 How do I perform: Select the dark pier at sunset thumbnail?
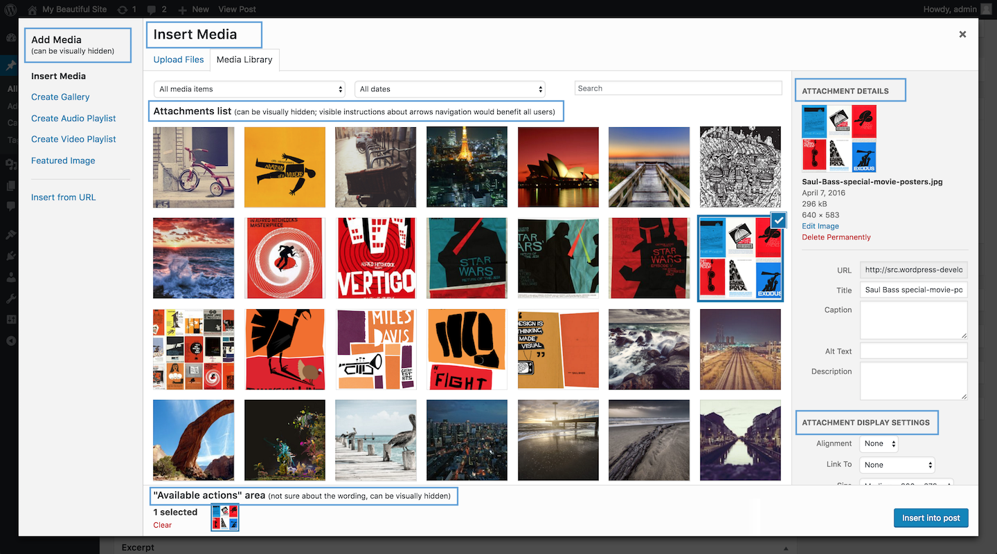point(558,440)
